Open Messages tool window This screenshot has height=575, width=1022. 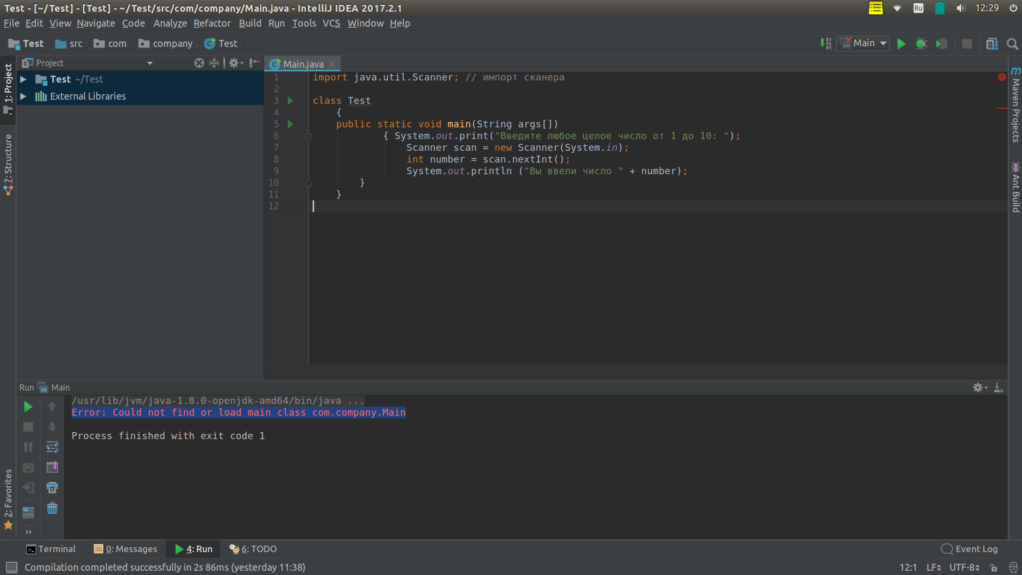click(126, 549)
